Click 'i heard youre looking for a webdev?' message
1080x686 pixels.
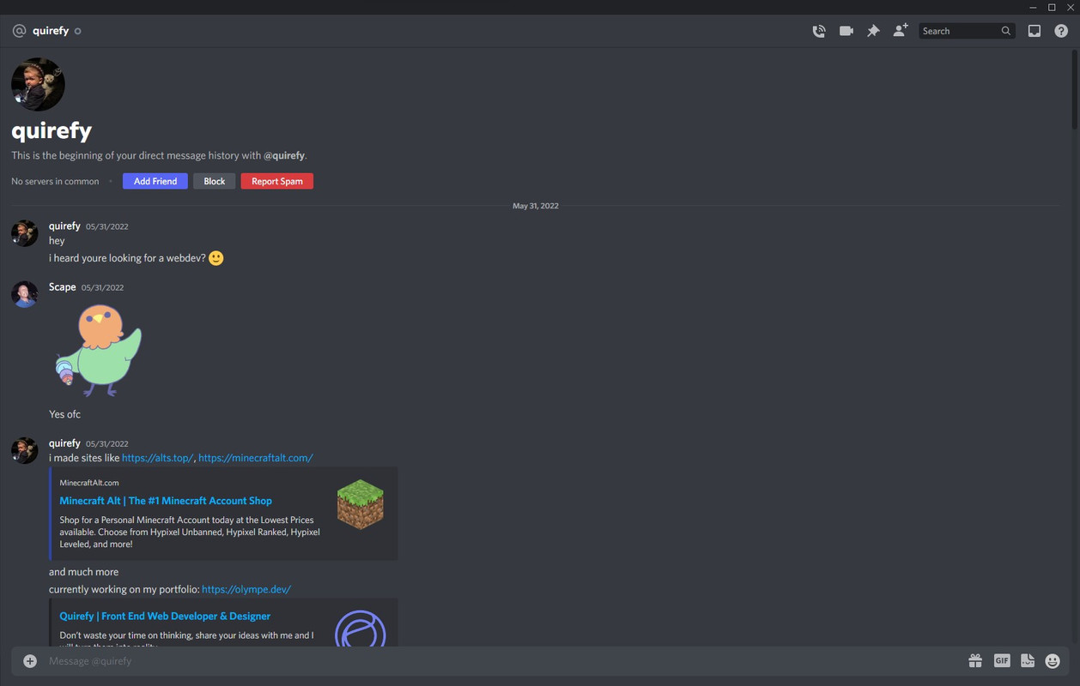(x=127, y=258)
